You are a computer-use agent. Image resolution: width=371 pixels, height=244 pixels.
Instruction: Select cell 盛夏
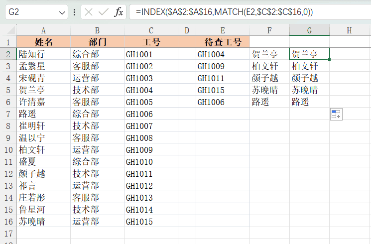pos(43,162)
